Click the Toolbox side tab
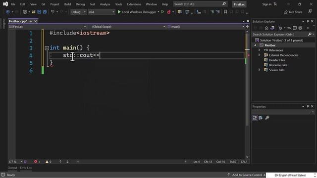The height and width of the screenshot is (178, 317). (3, 23)
